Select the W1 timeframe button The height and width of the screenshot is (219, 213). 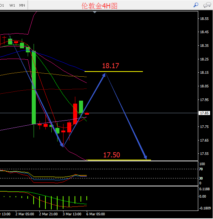pos(12,5)
